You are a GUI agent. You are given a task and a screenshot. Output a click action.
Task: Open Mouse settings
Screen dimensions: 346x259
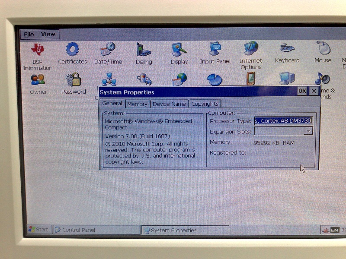pos(322,50)
